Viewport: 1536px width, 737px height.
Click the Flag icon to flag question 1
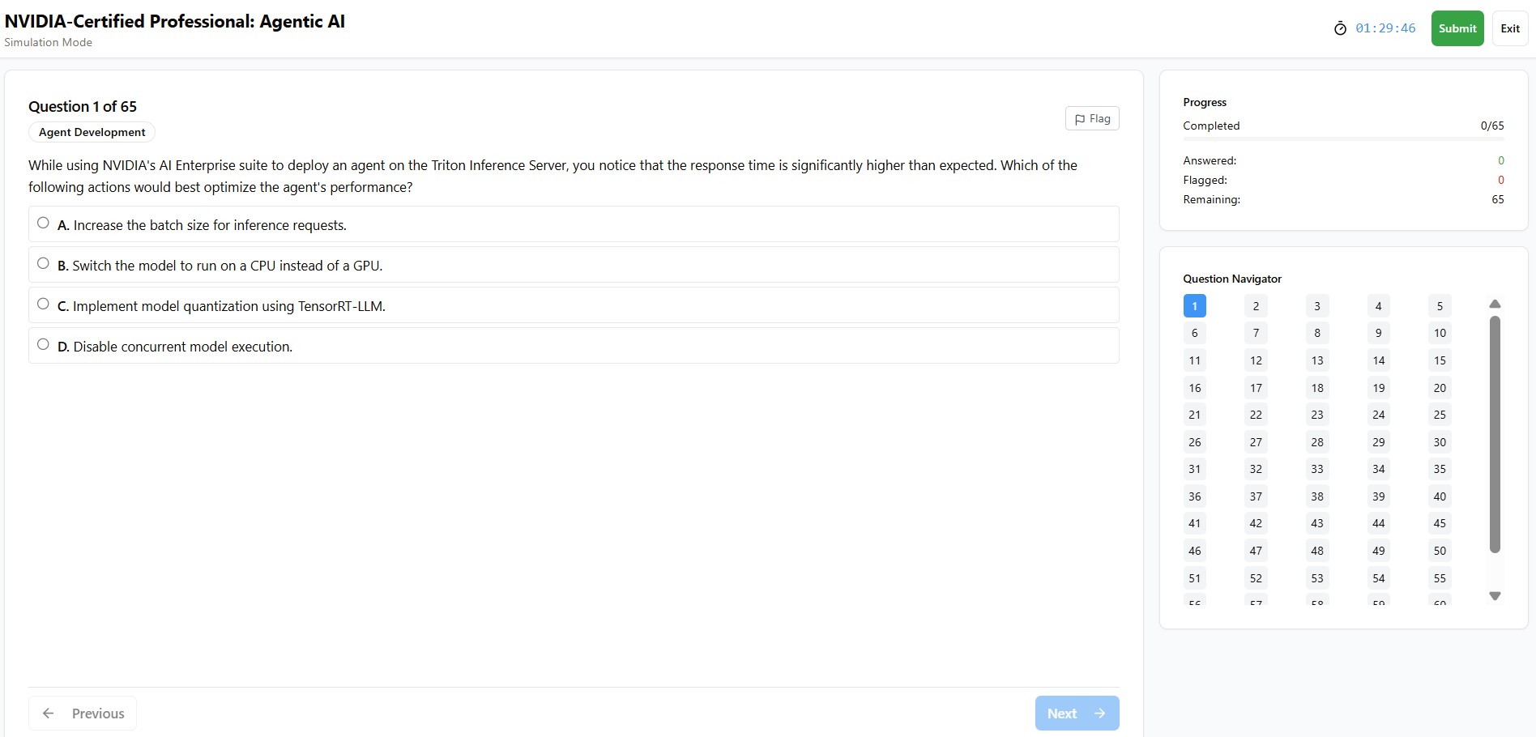[x=1081, y=118]
